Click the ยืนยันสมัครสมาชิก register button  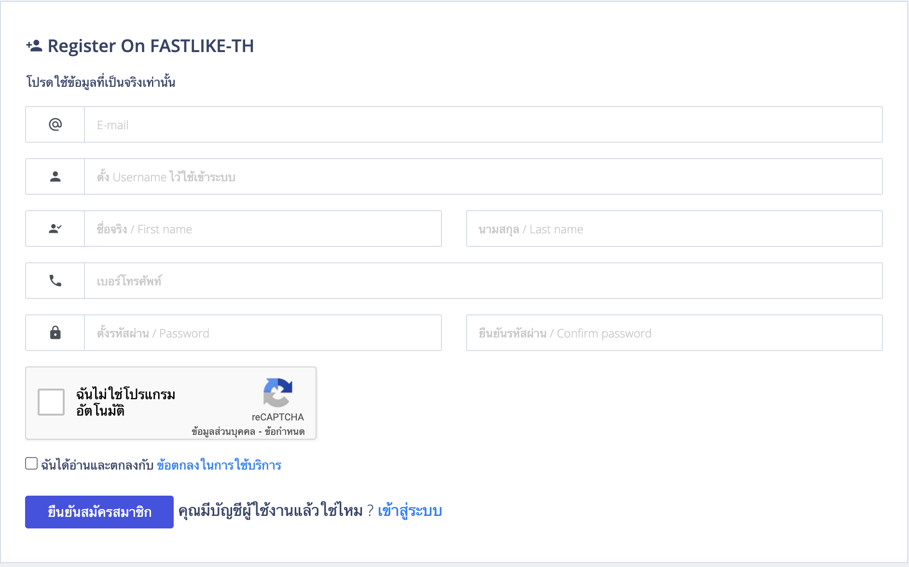pyautogui.click(x=99, y=512)
